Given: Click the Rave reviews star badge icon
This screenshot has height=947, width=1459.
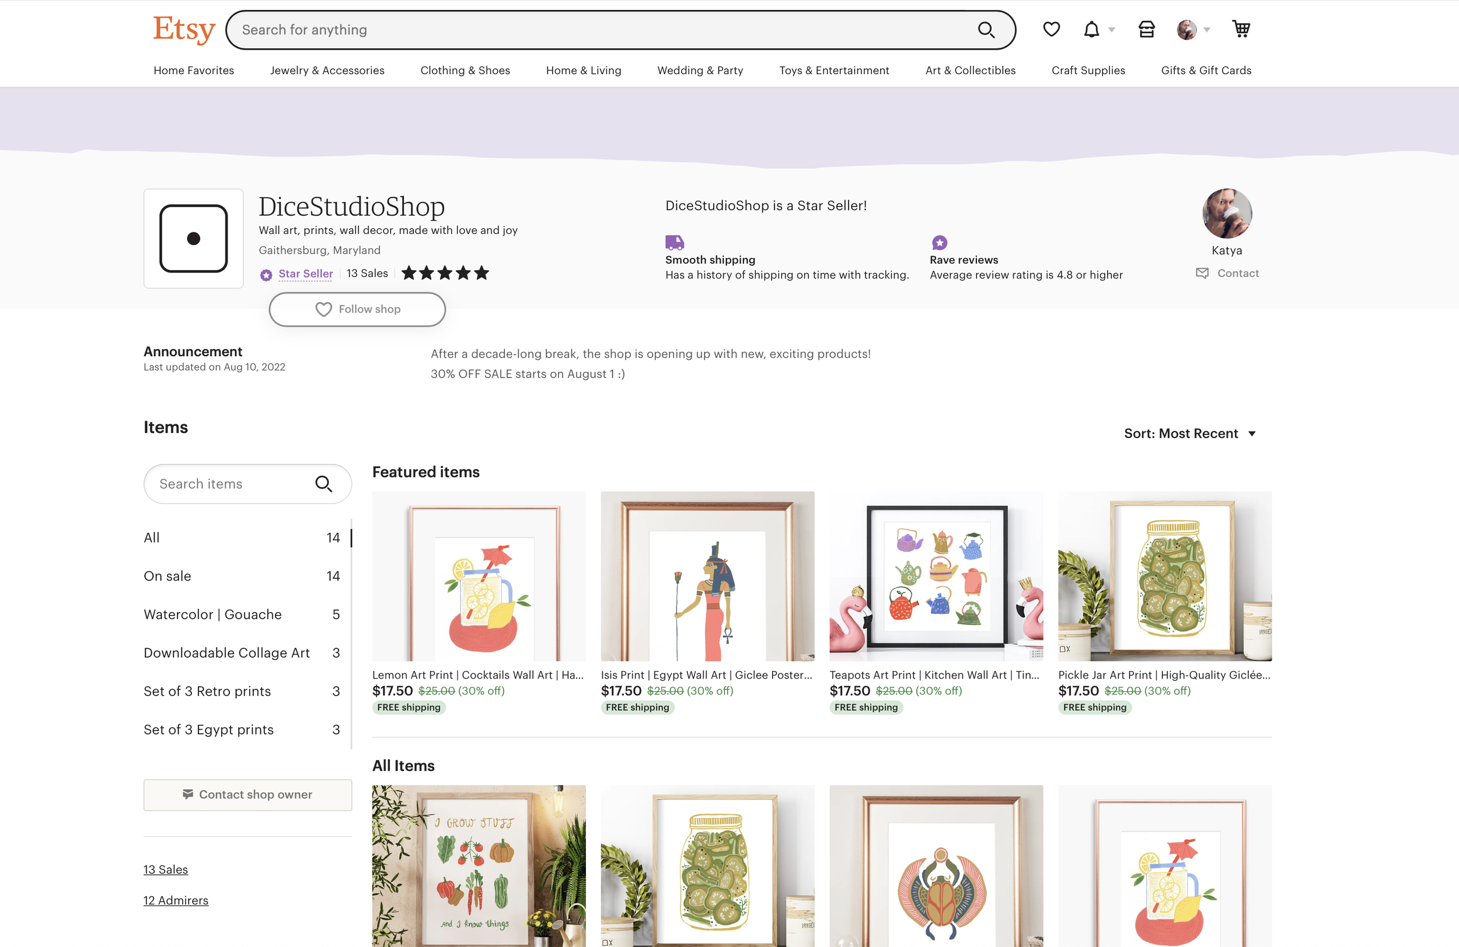Looking at the screenshot, I should tap(939, 242).
